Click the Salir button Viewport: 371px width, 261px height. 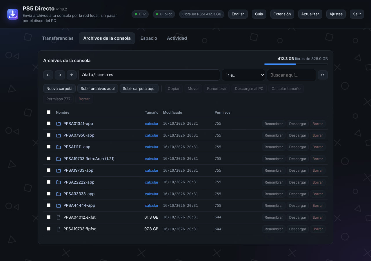click(357, 14)
